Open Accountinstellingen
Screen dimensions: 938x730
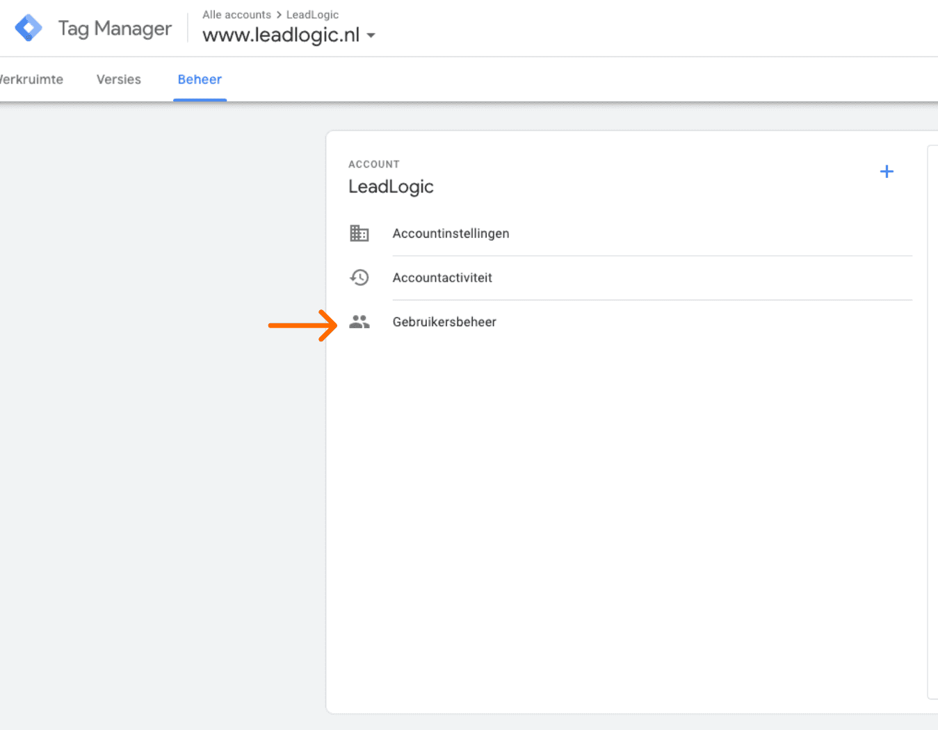click(451, 234)
